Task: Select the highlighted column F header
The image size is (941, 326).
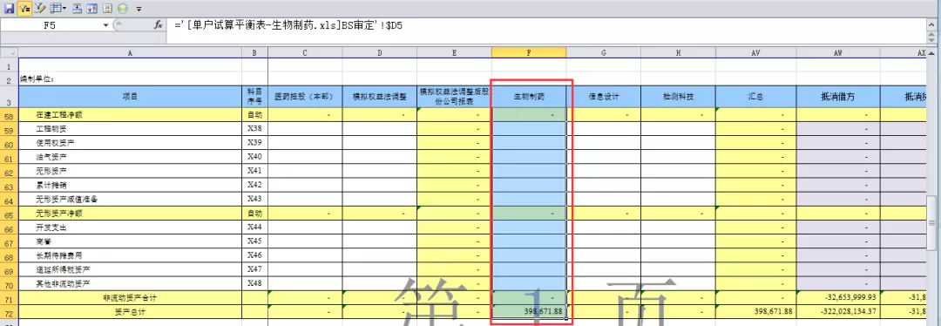Action: click(x=529, y=53)
